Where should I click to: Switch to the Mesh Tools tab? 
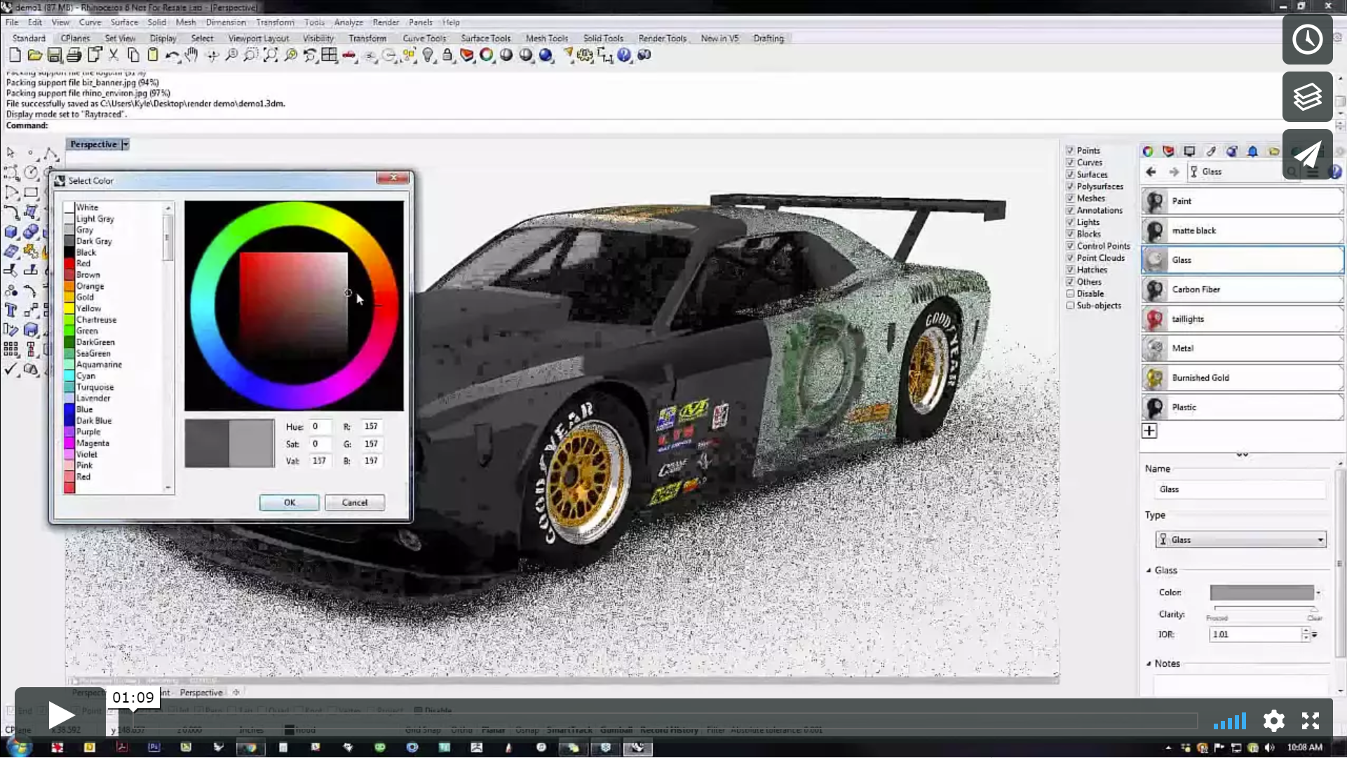coord(546,39)
